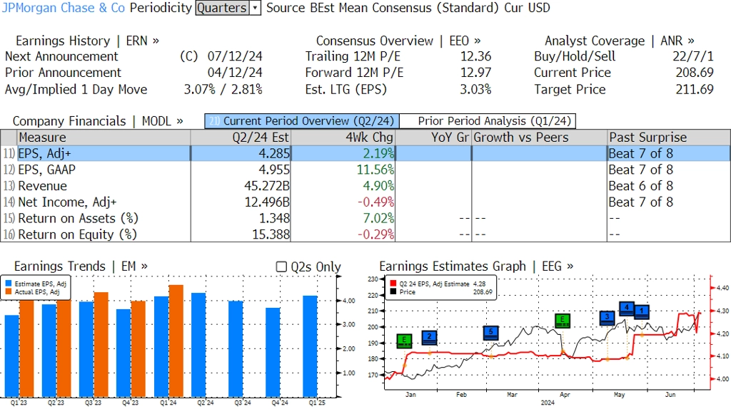
Task: Select the Revenue measure row
Action: [365, 186]
